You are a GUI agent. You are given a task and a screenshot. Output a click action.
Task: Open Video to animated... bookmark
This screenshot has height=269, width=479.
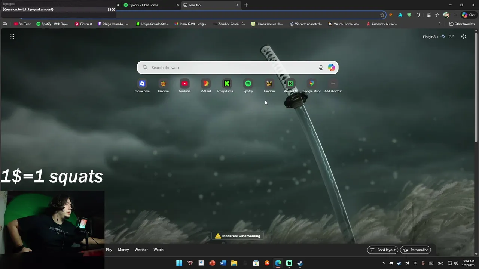306,24
